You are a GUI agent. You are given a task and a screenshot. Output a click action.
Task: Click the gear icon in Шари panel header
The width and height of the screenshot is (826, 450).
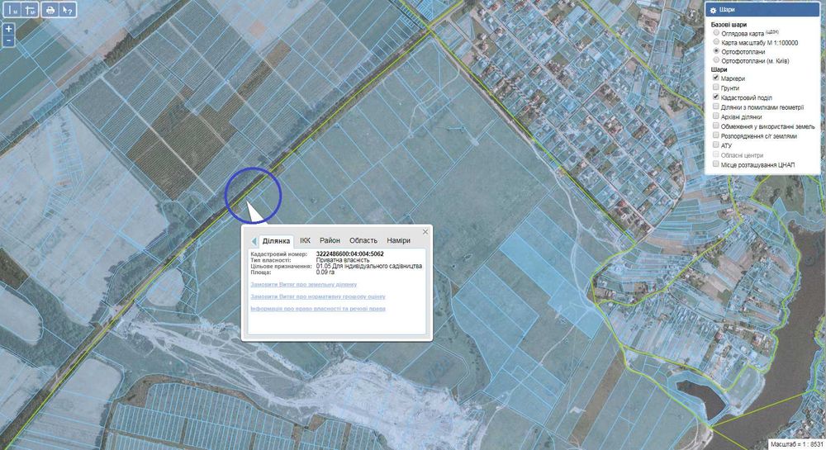[713, 10]
